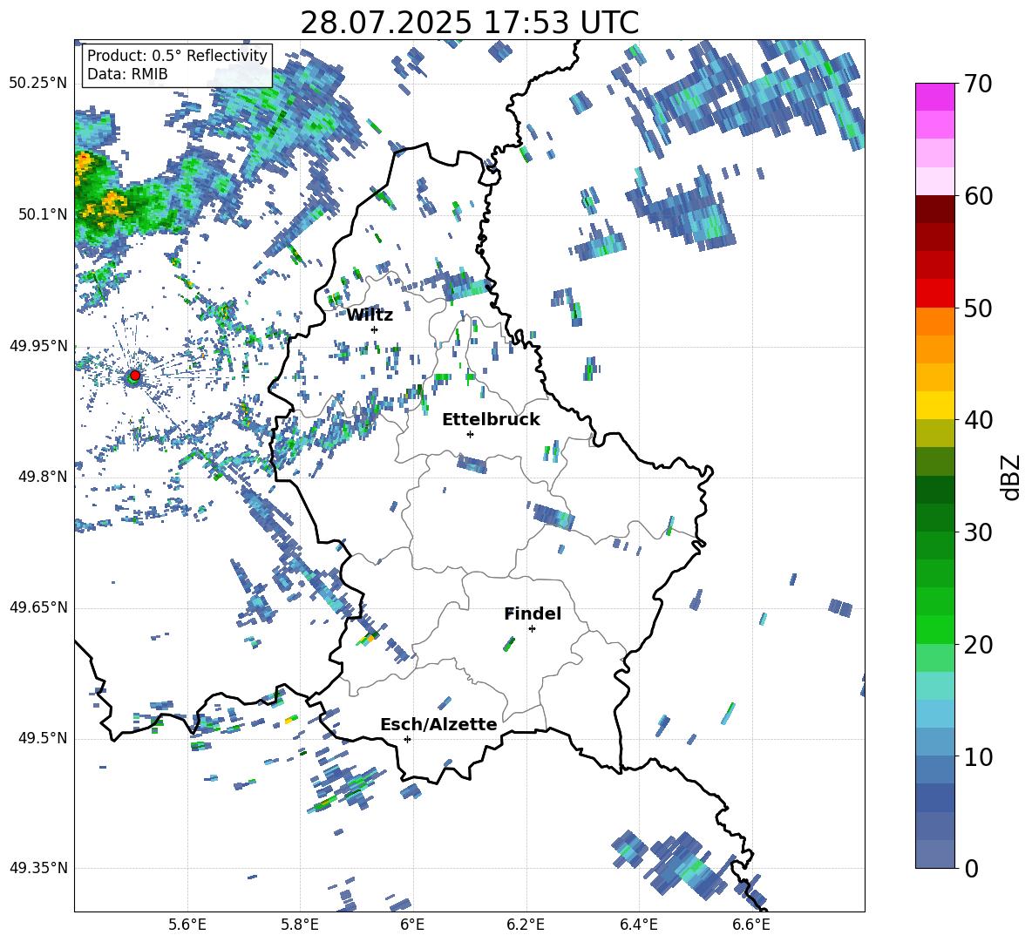Click the 50.25°N latitude tick label

click(x=38, y=84)
